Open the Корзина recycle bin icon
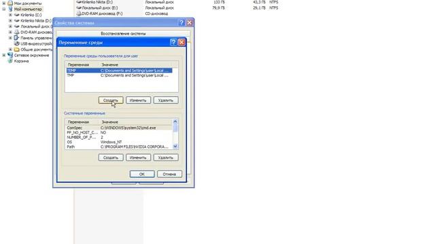This screenshot has width=435, height=244. (10, 61)
